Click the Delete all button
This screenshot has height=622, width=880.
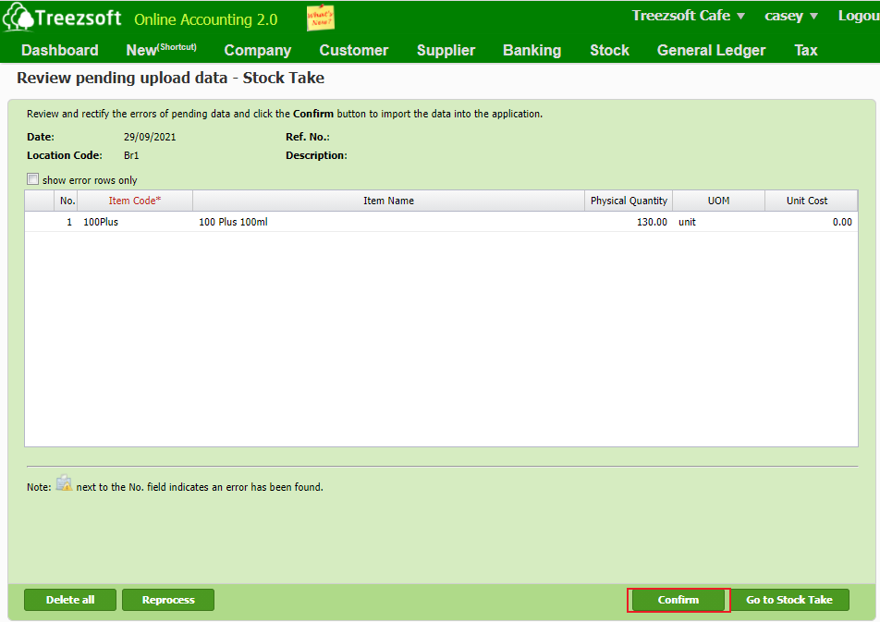coord(70,600)
